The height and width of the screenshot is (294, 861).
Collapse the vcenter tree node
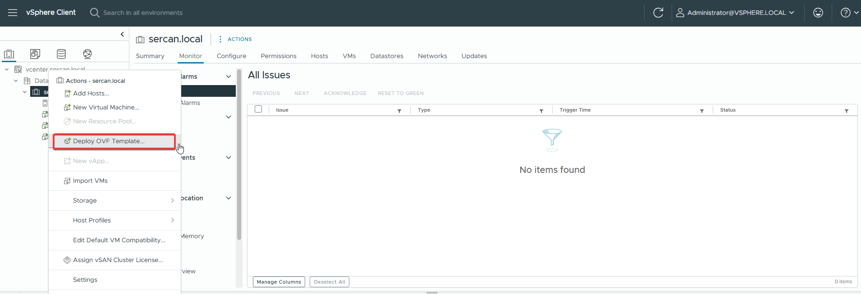pos(7,69)
